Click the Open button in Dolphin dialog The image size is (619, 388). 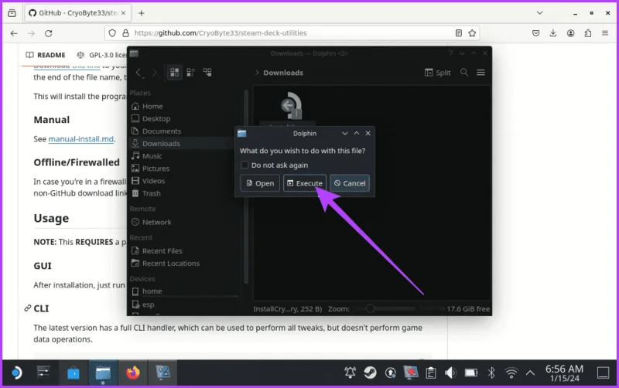260,183
